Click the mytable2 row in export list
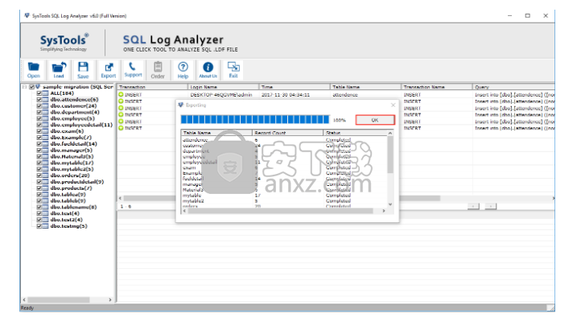The height and width of the screenshot is (326, 577). point(284,201)
